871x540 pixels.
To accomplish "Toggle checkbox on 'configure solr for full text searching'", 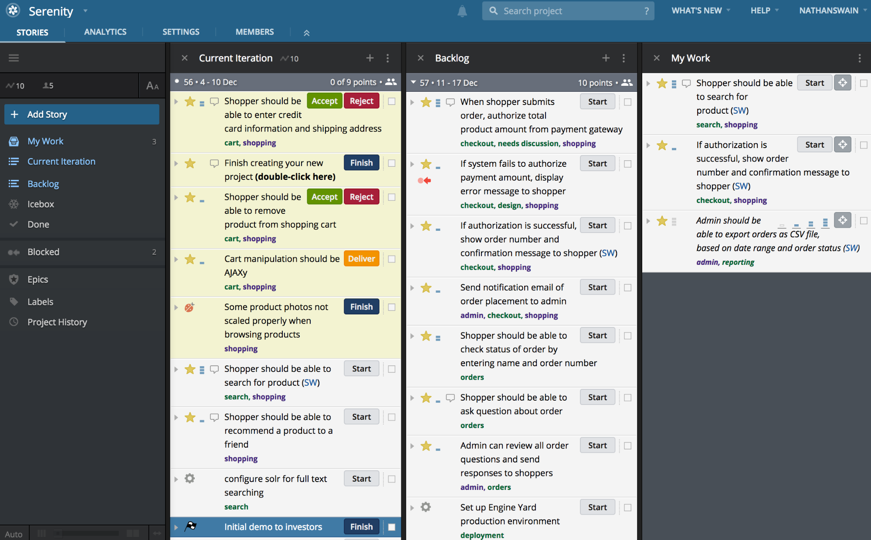I will point(391,479).
